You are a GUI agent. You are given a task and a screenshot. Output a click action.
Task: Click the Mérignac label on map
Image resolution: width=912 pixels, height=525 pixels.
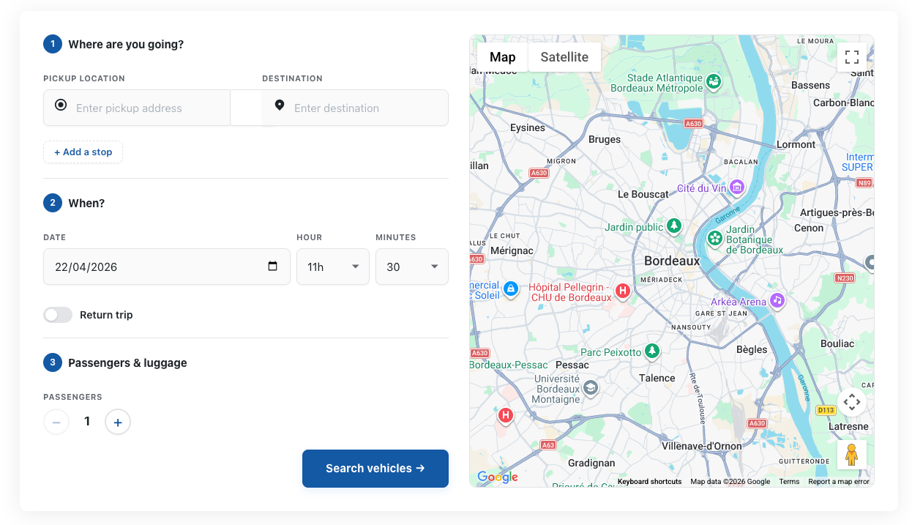511,250
